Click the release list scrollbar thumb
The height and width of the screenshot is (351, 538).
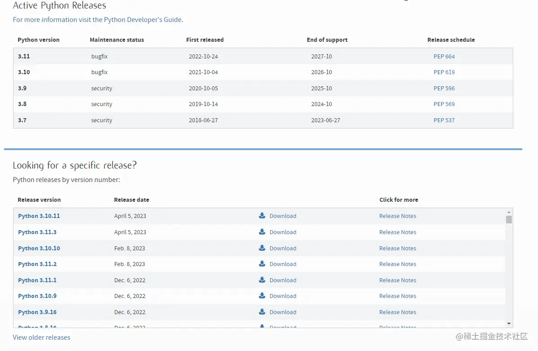click(x=509, y=219)
